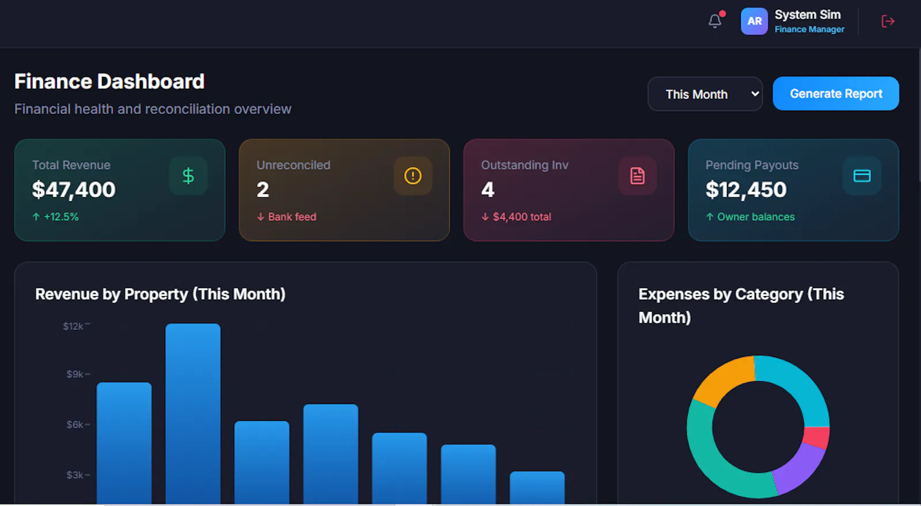The image size is (921, 506).
Task: Click the +12.5% growth indicator
Action: 55,217
